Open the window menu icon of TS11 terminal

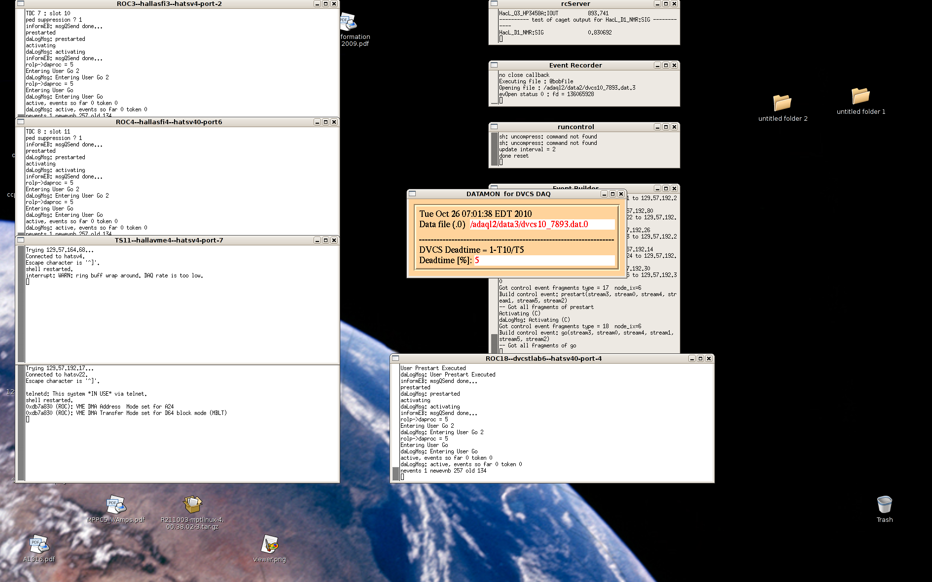pyautogui.click(x=21, y=240)
